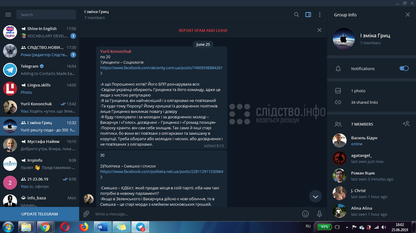Open member Василь Бідун's profile
416x233 pixels.
coord(372,140)
